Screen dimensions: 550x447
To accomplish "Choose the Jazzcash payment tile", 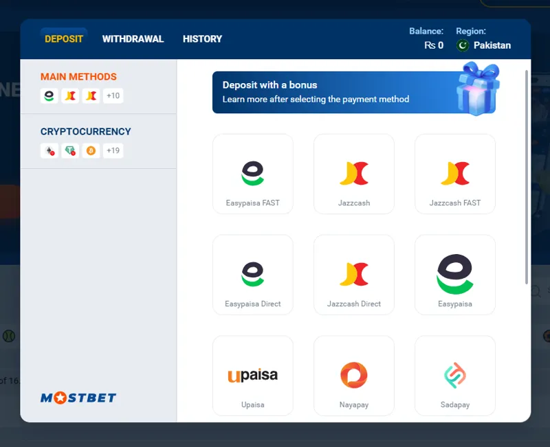I will (x=354, y=174).
